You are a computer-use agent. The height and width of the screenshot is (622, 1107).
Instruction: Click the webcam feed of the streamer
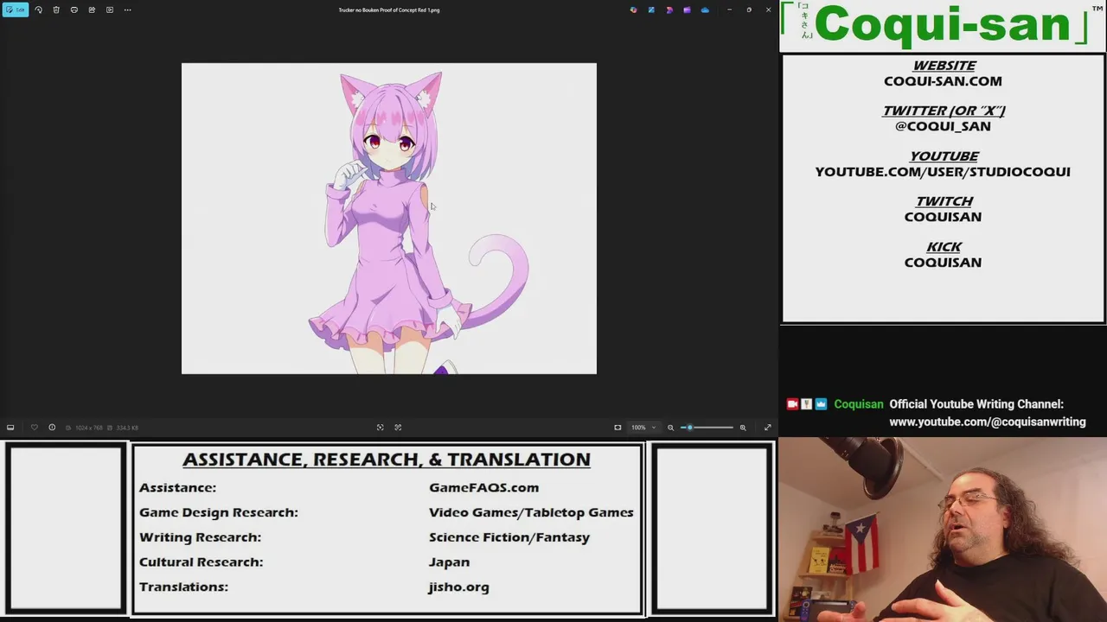[943, 530]
